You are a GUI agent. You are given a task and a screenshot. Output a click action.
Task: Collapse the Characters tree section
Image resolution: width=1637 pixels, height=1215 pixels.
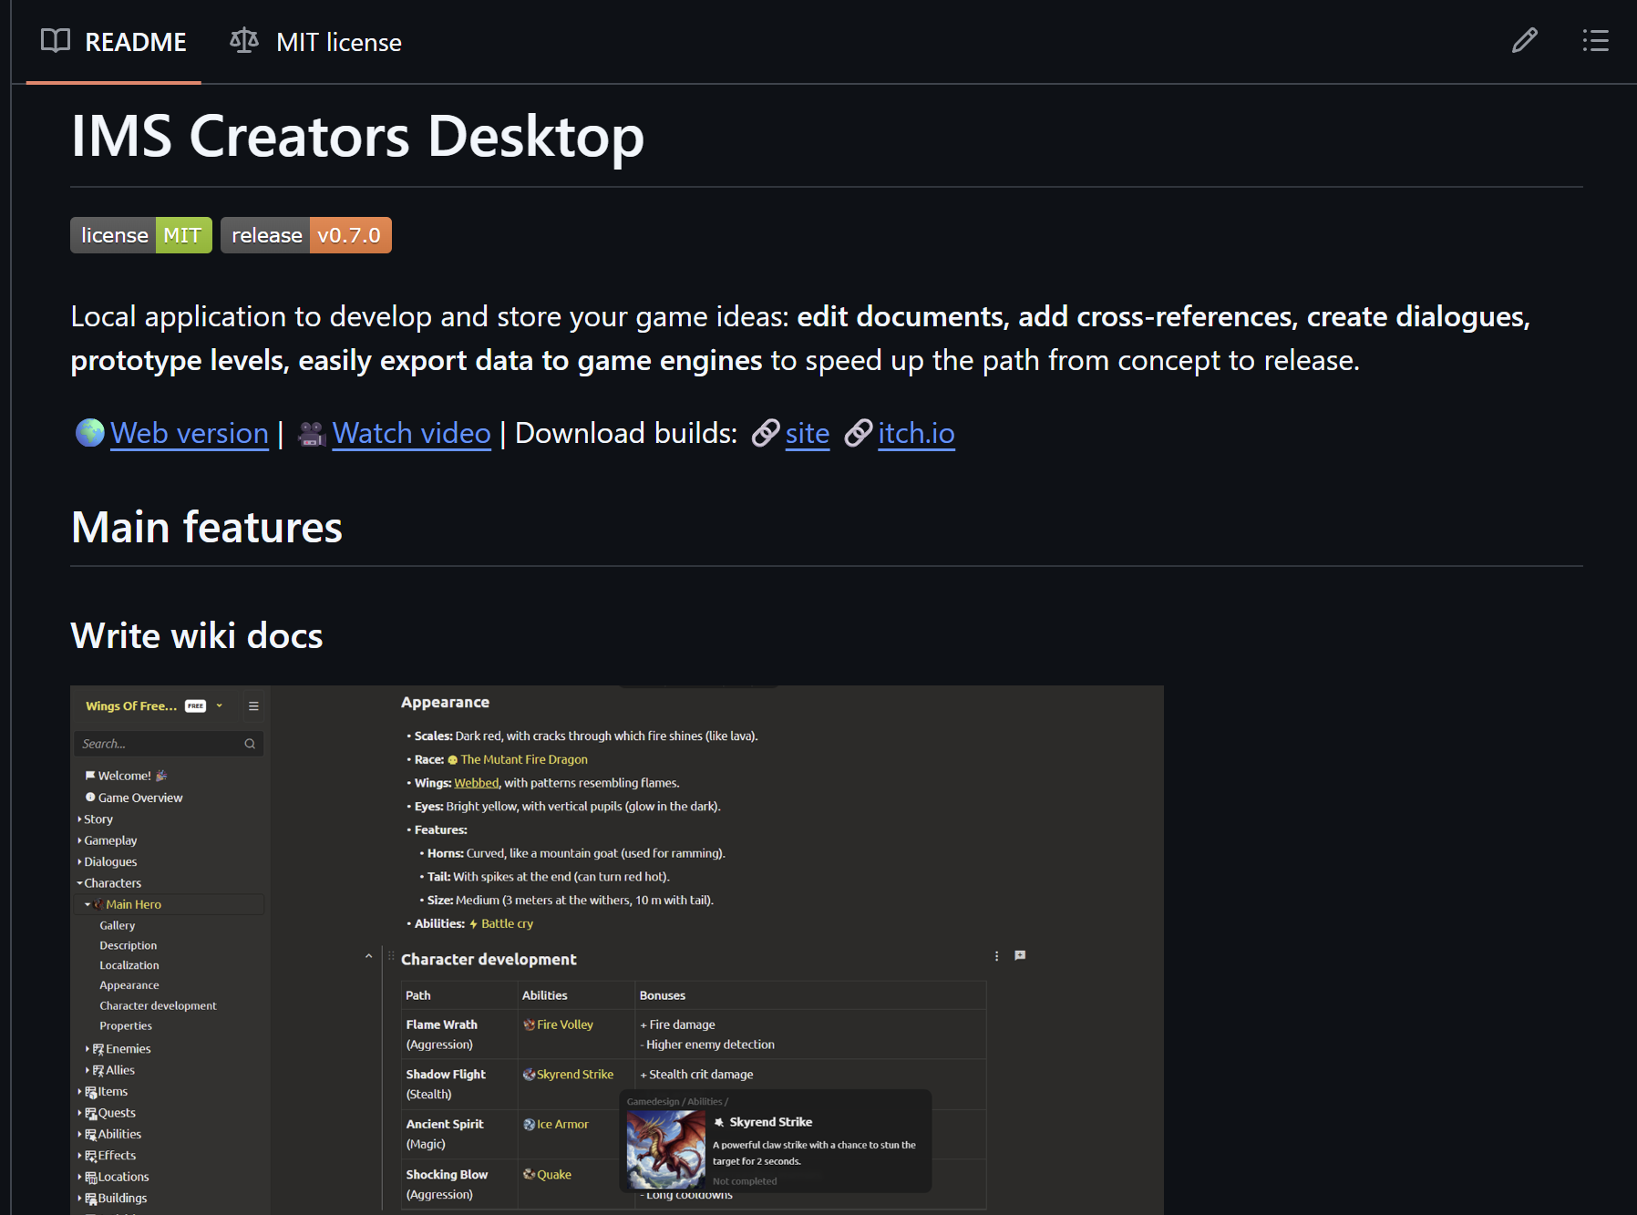point(80,883)
